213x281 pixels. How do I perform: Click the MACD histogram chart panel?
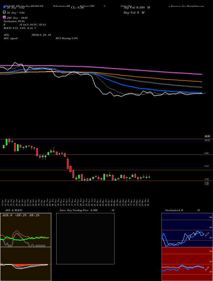(26, 264)
